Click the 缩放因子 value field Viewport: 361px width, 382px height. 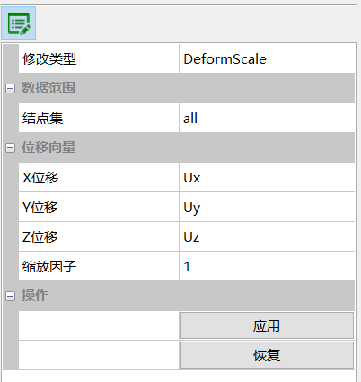click(267, 266)
